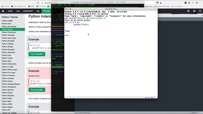Open Python Comments in the sidebar

tap(9, 32)
